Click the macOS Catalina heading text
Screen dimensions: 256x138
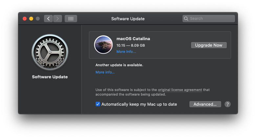(133, 38)
